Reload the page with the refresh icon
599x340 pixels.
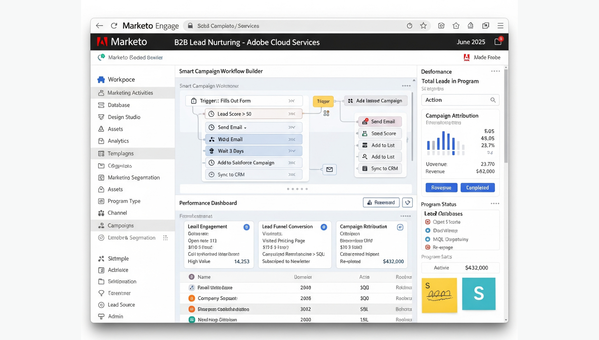click(114, 26)
